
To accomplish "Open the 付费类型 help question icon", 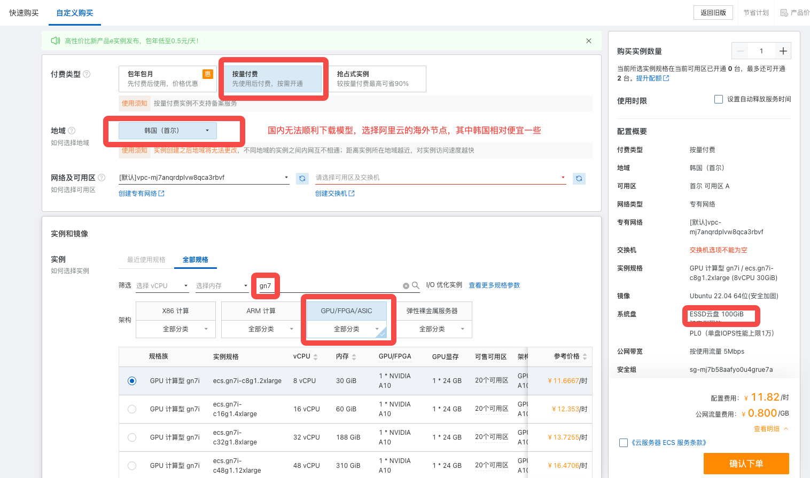I will 87,74.
